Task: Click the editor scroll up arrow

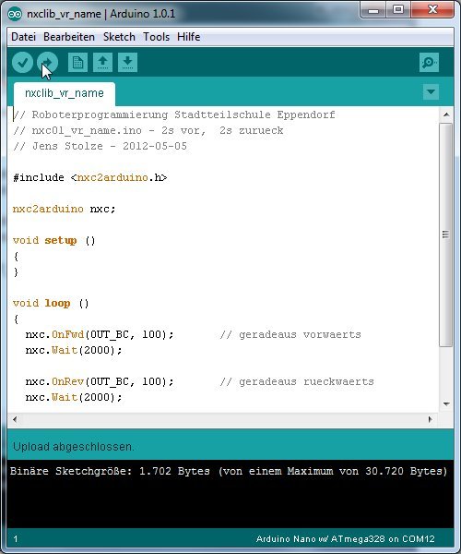Action: (x=446, y=114)
